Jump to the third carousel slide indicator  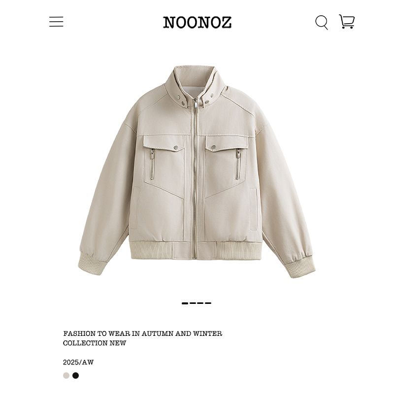[200, 303]
